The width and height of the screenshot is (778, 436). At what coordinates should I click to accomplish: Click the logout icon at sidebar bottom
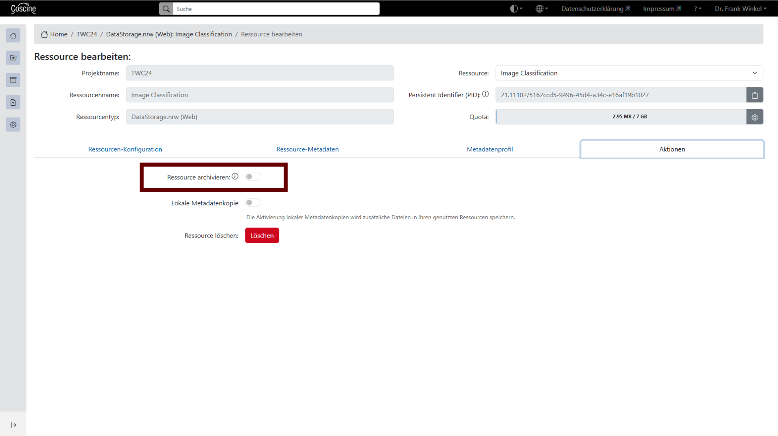pyautogui.click(x=13, y=425)
